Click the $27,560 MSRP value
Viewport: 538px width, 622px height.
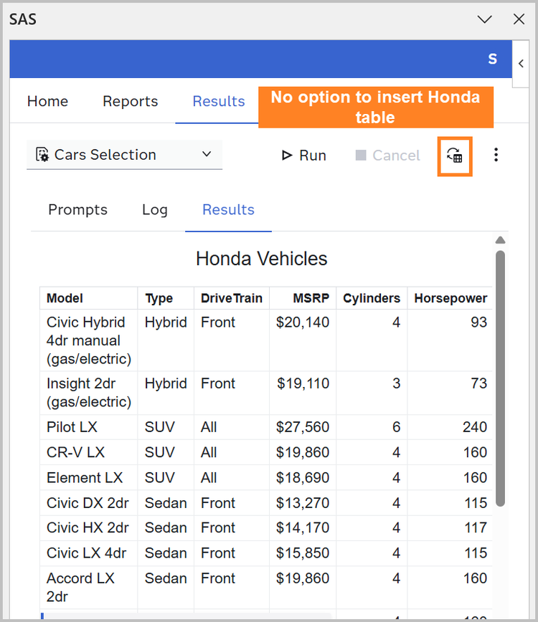303,427
